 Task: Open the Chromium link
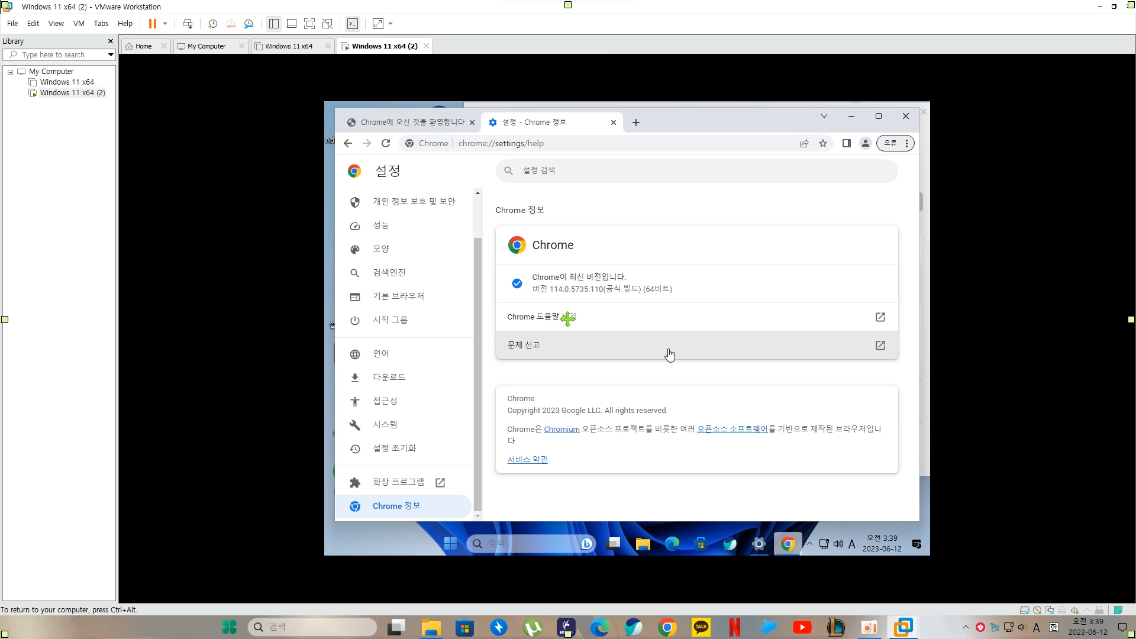[561, 429]
